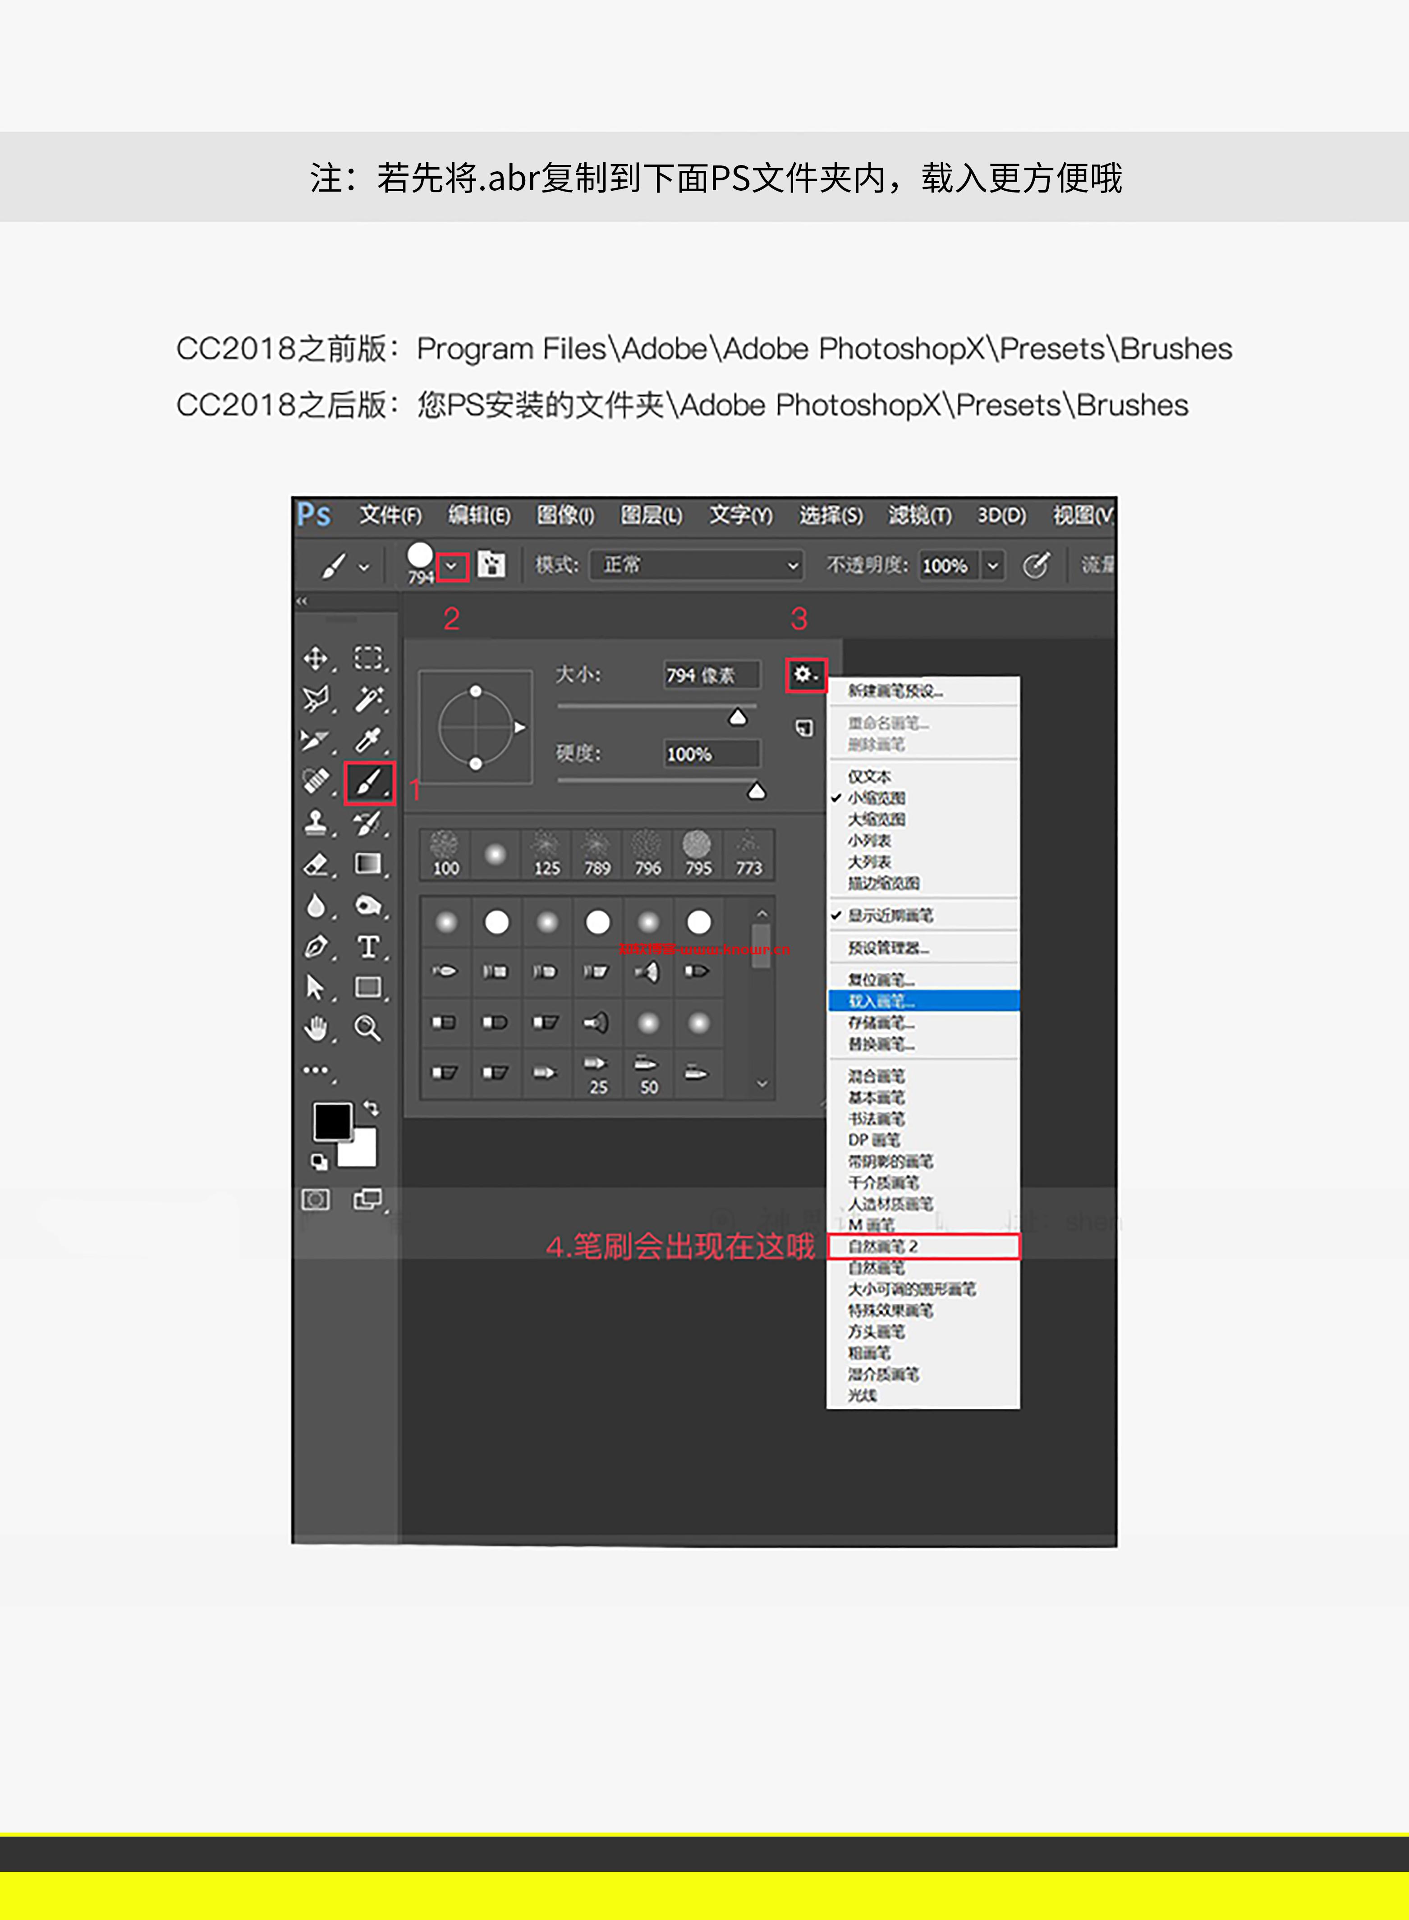Select the Type tool
This screenshot has height=1920, width=1409.
coord(368,946)
